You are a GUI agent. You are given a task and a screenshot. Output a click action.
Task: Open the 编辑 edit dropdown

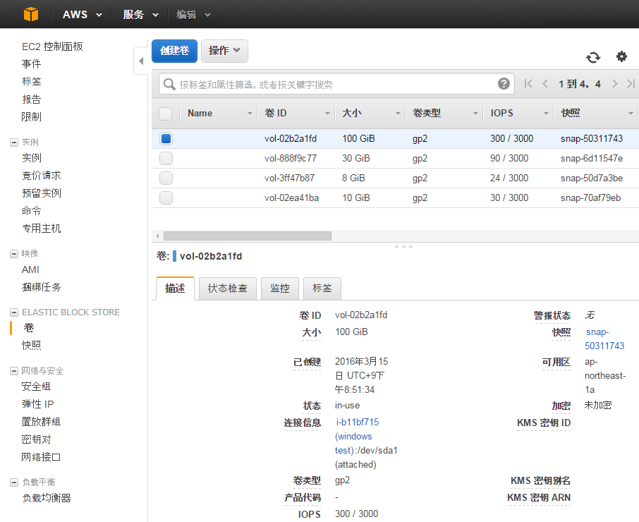point(193,15)
